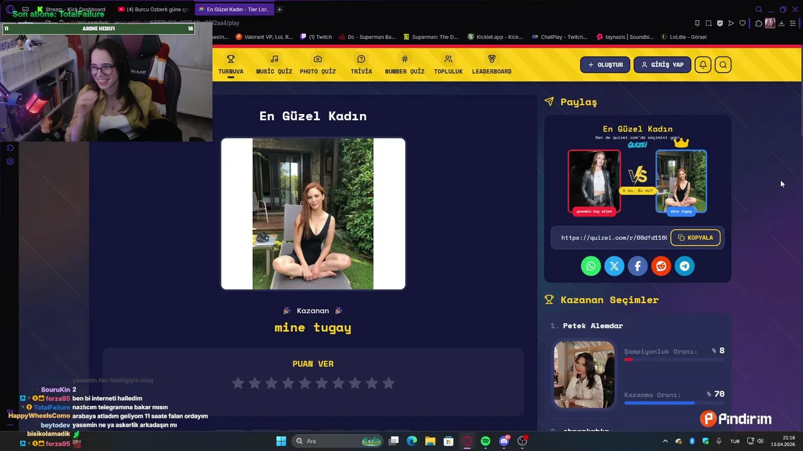Select the quizei share URL field
The width and height of the screenshot is (803, 451).
pyautogui.click(x=614, y=238)
